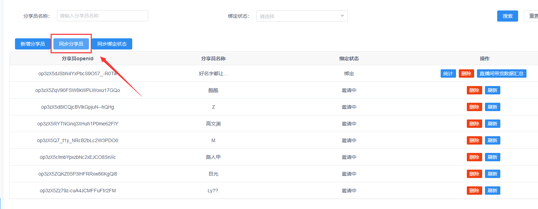Click the 分享员openid column header

coord(77,59)
